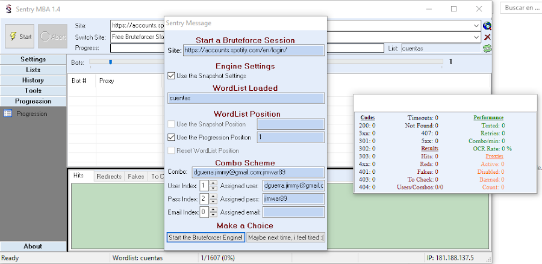
Task: Click the globe search icon beside Site
Action: pos(487,26)
